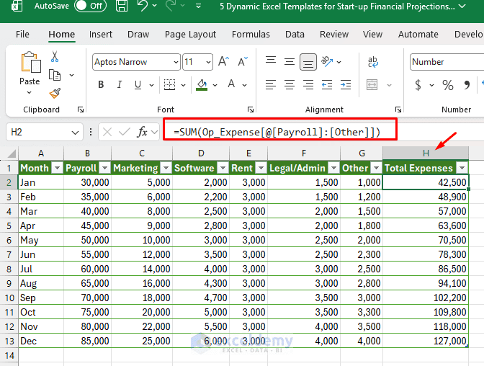Increase the cell indent
Screen dimensions: 484x366
[346, 84]
